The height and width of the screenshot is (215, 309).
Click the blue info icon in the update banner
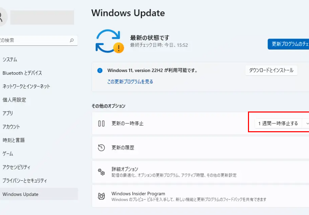click(100, 70)
